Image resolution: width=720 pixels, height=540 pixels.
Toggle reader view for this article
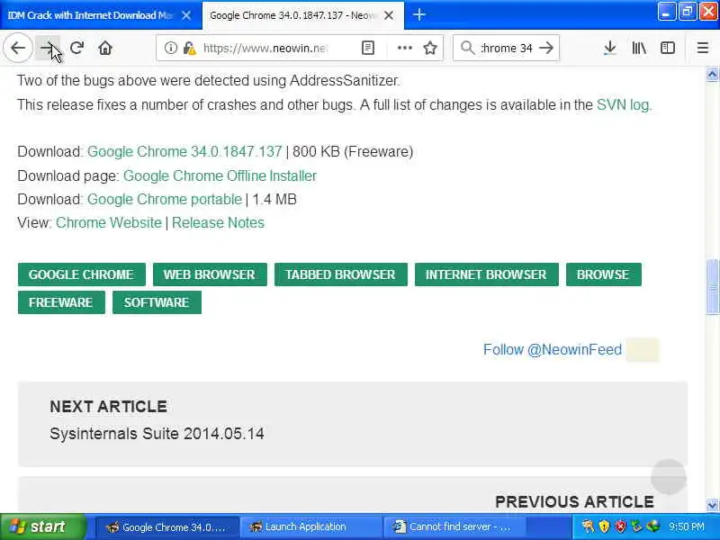368,48
